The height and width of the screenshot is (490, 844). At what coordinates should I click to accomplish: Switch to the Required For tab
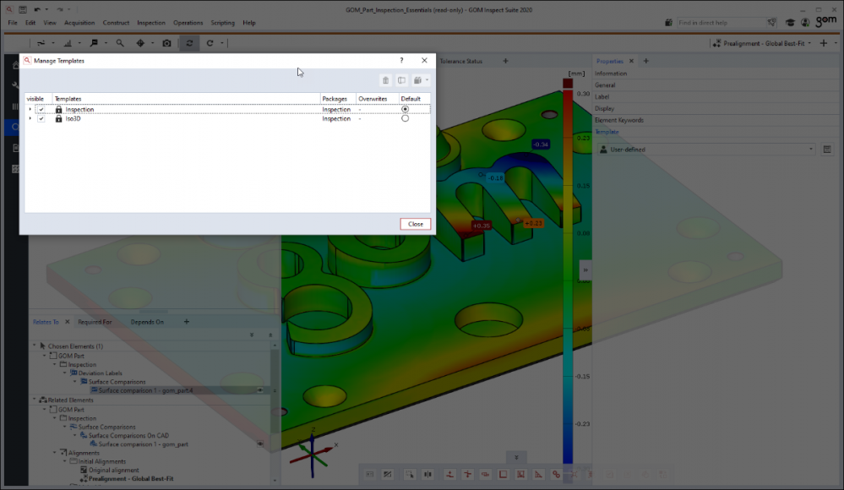pos(95,322)
